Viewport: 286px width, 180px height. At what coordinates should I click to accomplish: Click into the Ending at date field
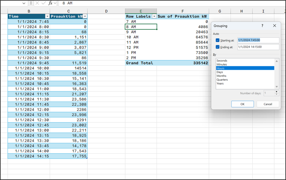click(x=258, y=47)
